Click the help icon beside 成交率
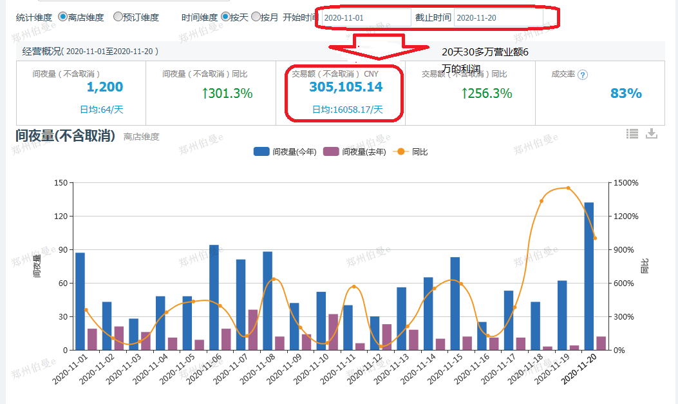The width and height of the screenshot is (678, 404). pyautogui.click(x=583, y=75)
